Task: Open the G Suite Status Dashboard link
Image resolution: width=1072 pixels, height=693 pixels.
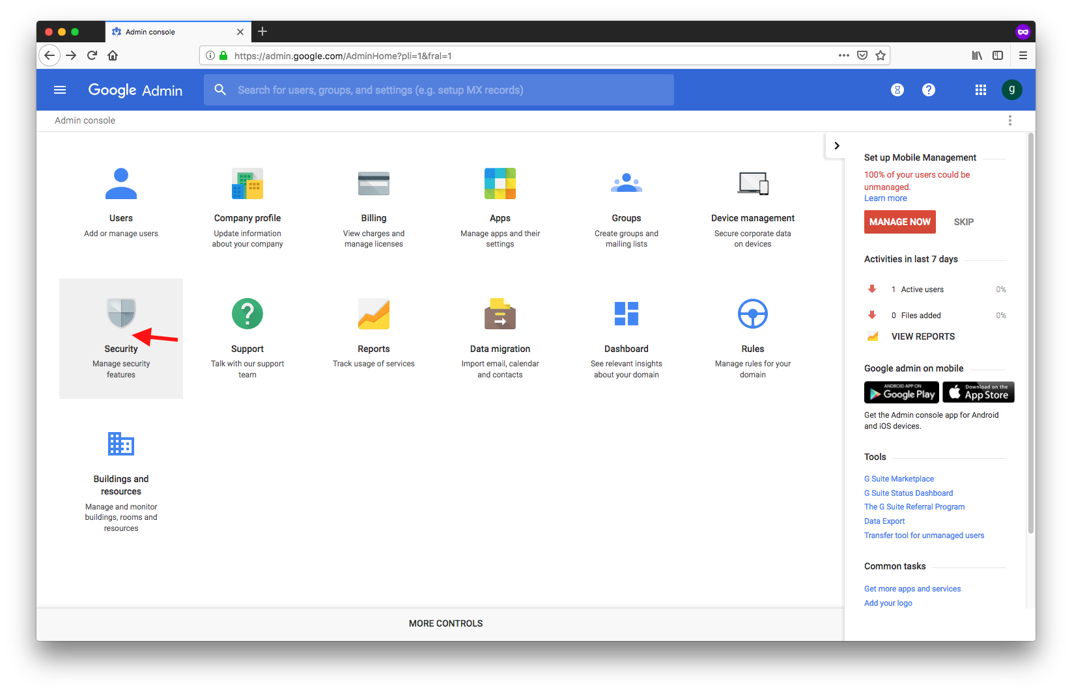Action: click(908, 493)
